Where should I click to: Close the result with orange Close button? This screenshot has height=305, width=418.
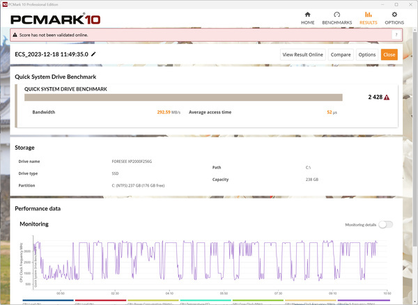click(389, 54)
